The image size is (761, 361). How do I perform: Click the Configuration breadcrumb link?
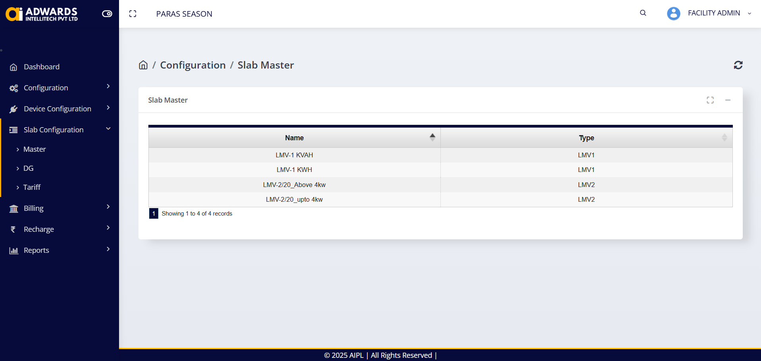pos(193,65)
